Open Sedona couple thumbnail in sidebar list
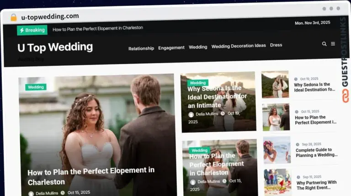The height and width of the screenshot is (196, 351). 275,84
